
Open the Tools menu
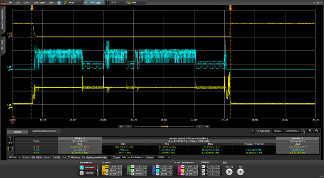pos(27,2)
